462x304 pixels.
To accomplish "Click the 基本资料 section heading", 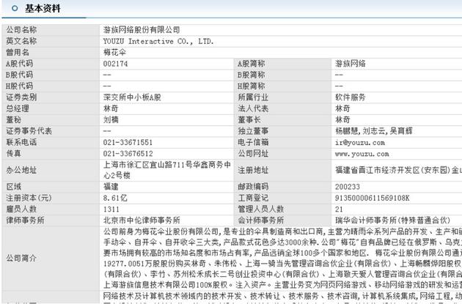I will (x=43, y=8).
